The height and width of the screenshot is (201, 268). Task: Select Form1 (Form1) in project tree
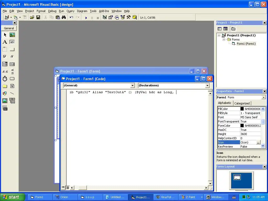pyautogui.click(x=246, y=44)
